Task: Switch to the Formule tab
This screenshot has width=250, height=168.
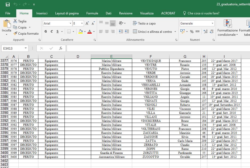Action: (92, 13)
